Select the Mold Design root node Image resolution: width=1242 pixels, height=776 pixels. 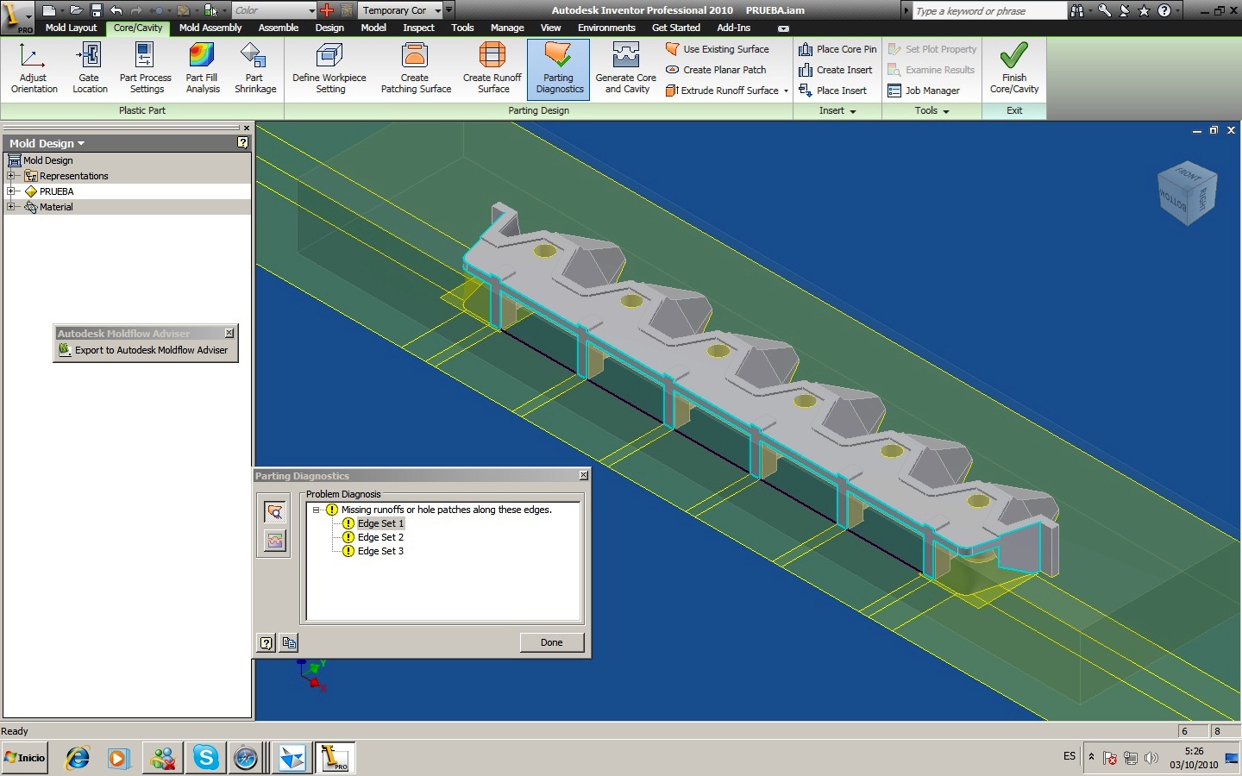point(41,160)
